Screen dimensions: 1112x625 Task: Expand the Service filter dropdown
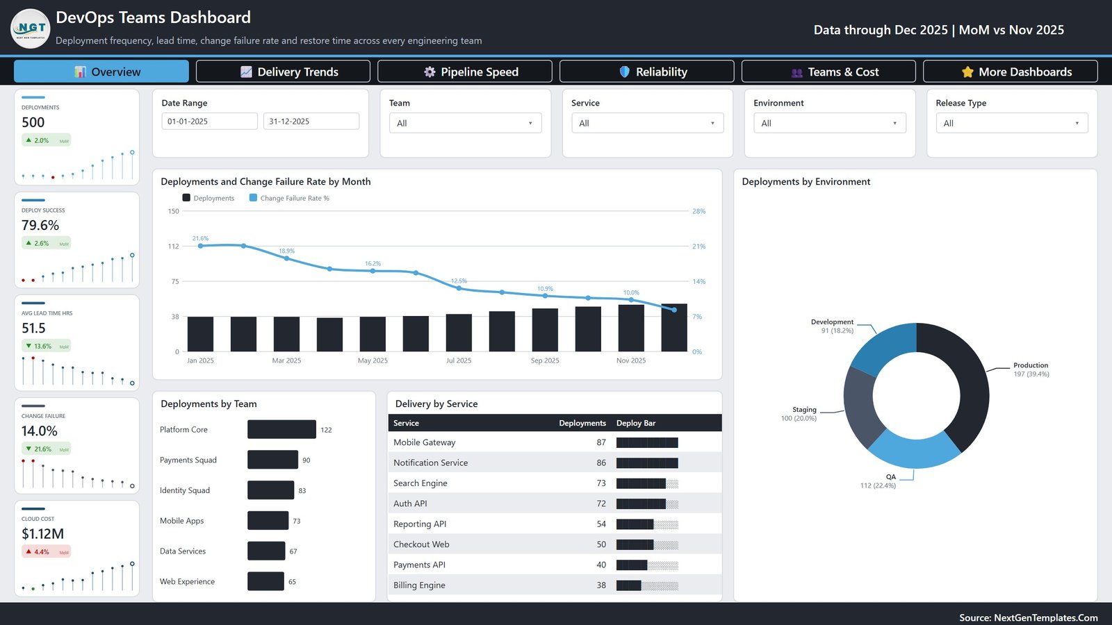(x=647, y=123)
